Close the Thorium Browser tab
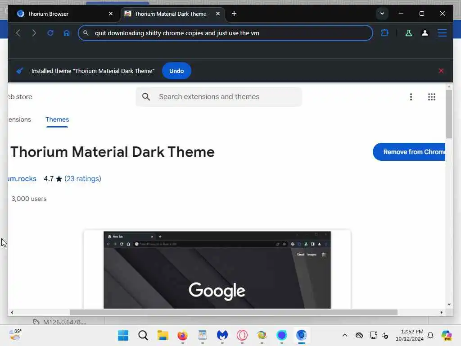The height and width of the screenshot is (346, 461). (x=111, y=14)
